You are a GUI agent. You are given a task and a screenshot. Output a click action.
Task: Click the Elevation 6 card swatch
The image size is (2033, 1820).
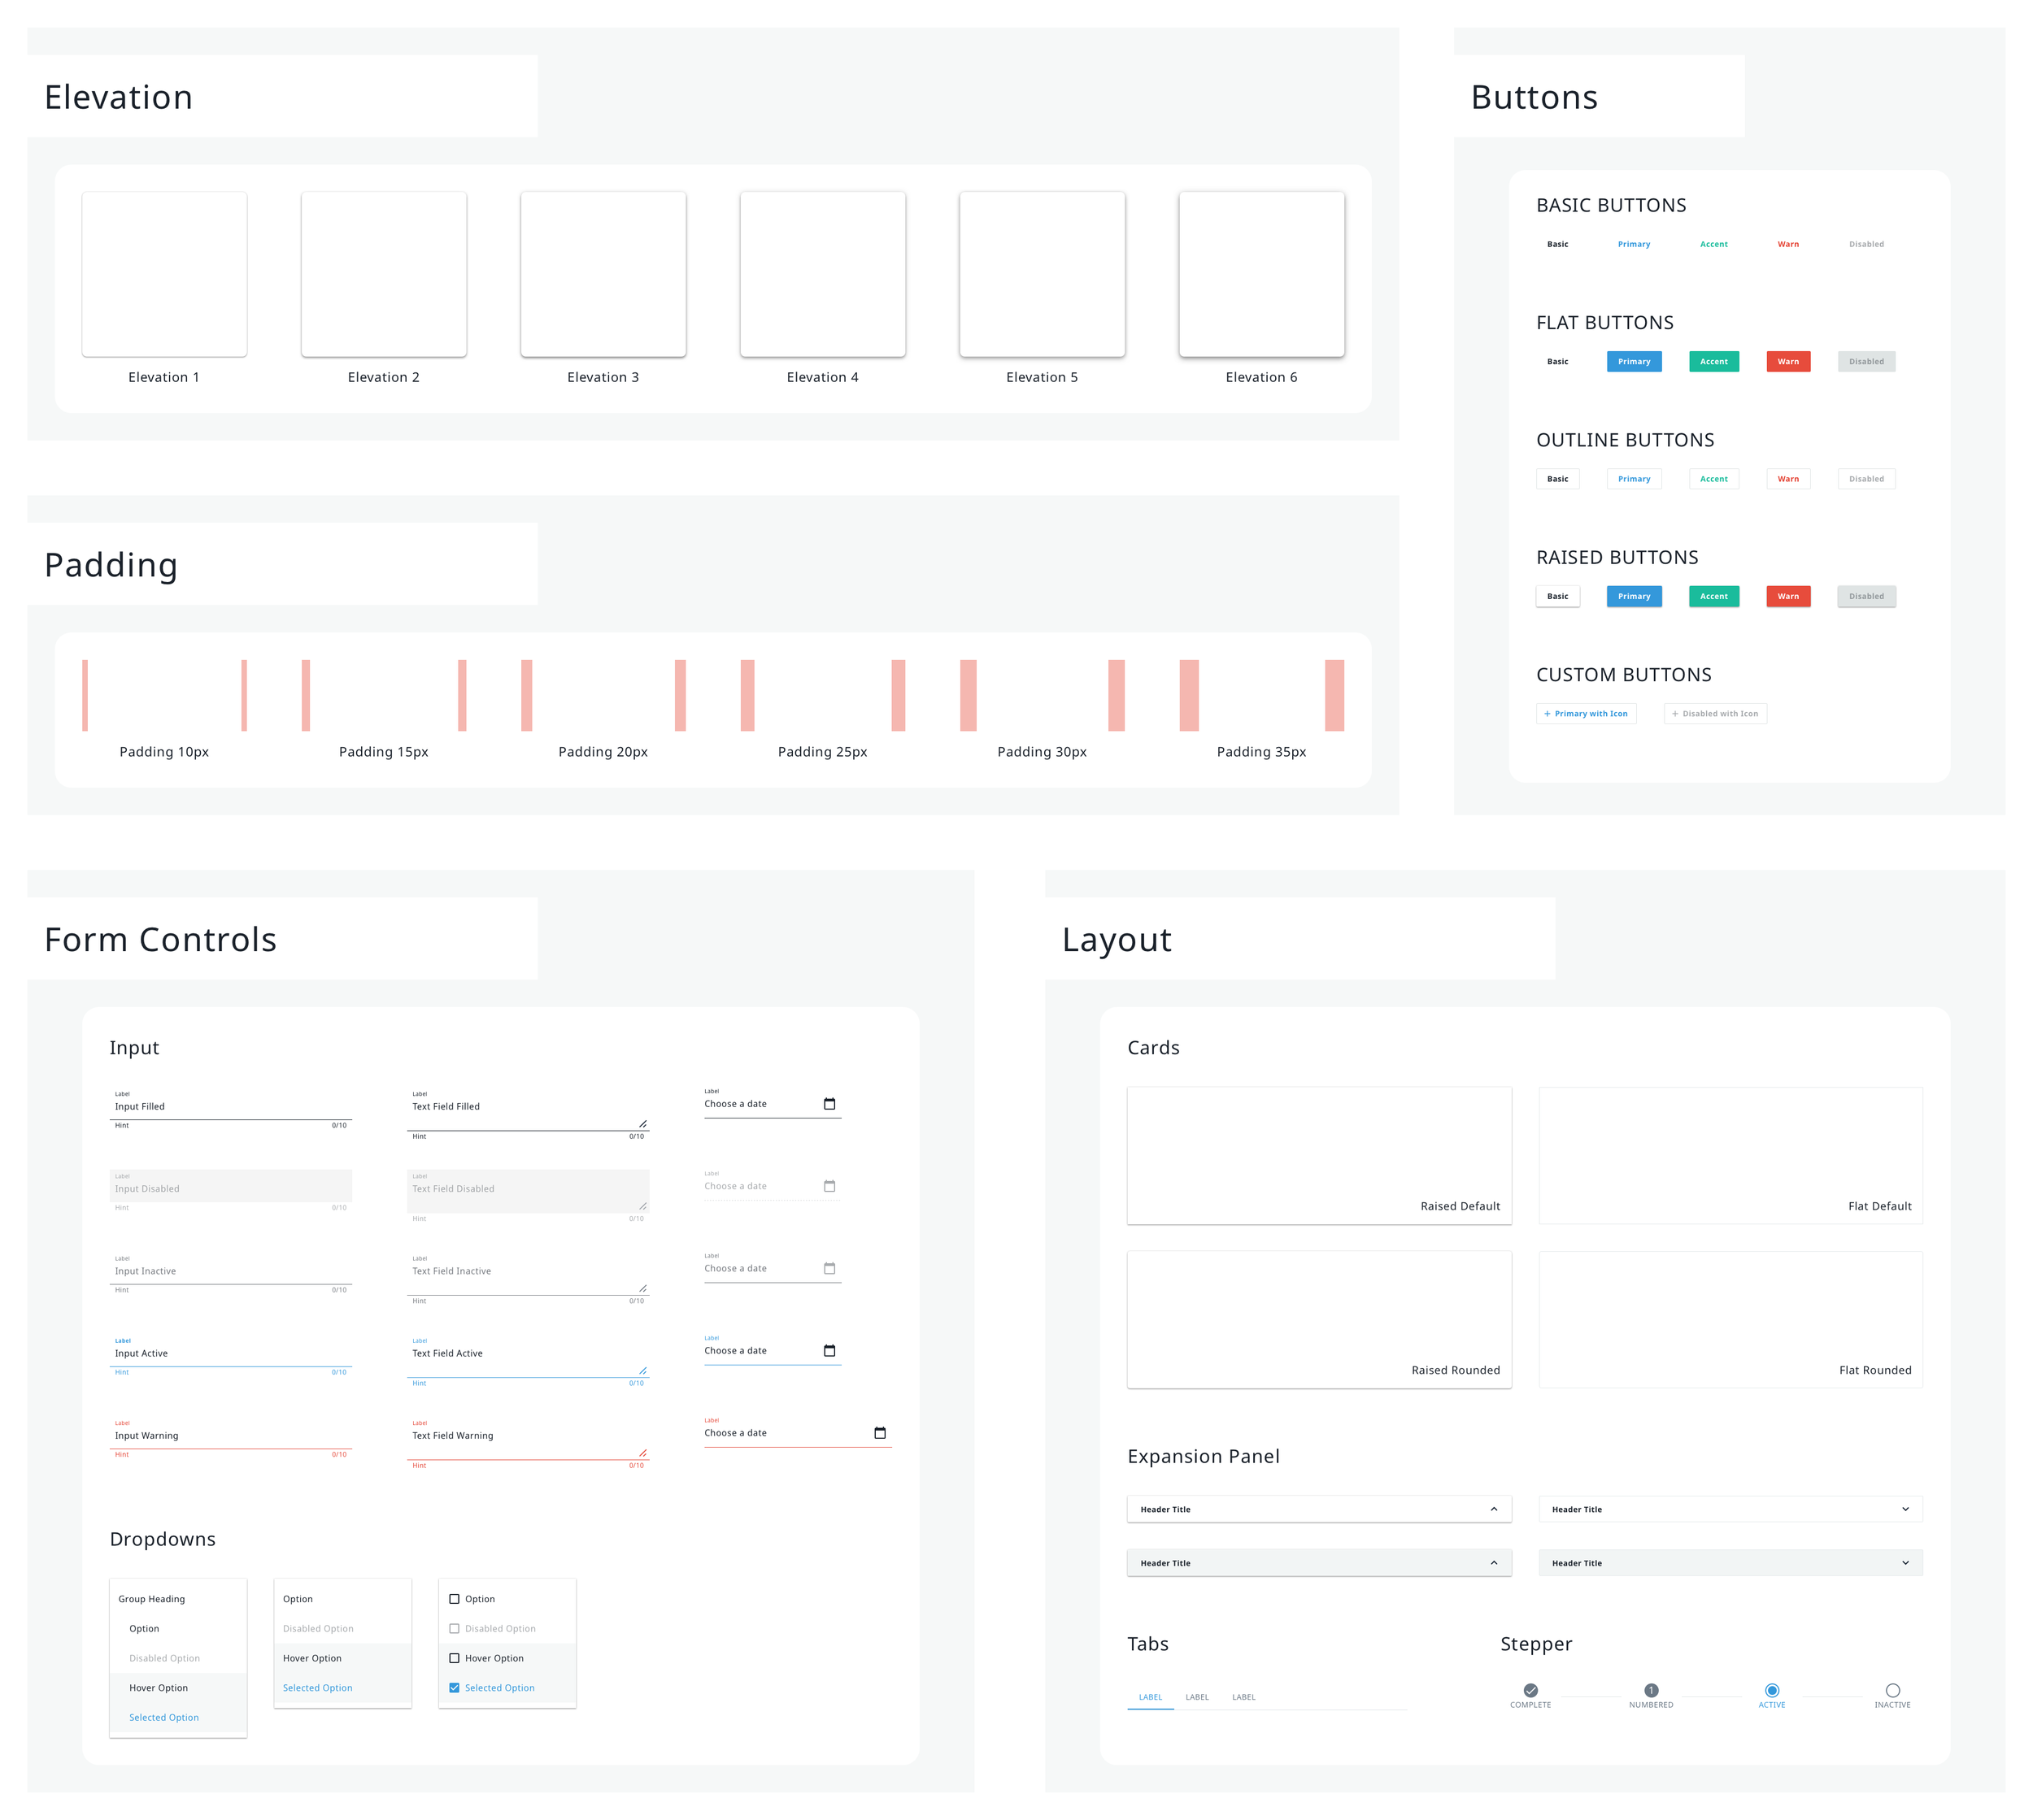coord(1260,274)
